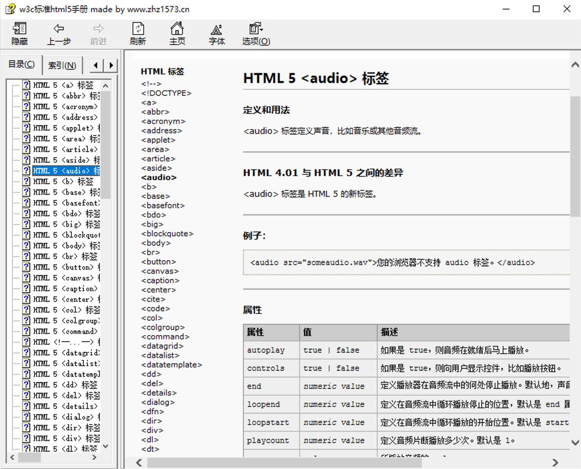Click the HTML 5 <audio> 标签 page heading
Viewport: 581px width, 469px height.
point(316,78)
